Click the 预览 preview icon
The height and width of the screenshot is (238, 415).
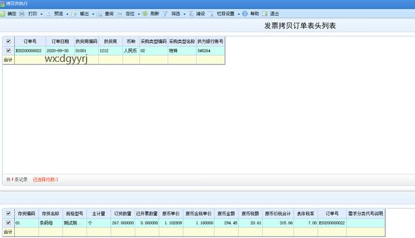(48, 13)
